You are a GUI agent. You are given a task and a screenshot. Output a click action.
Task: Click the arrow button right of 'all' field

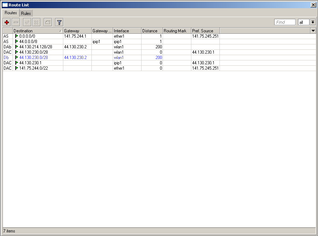pos(313,22)
